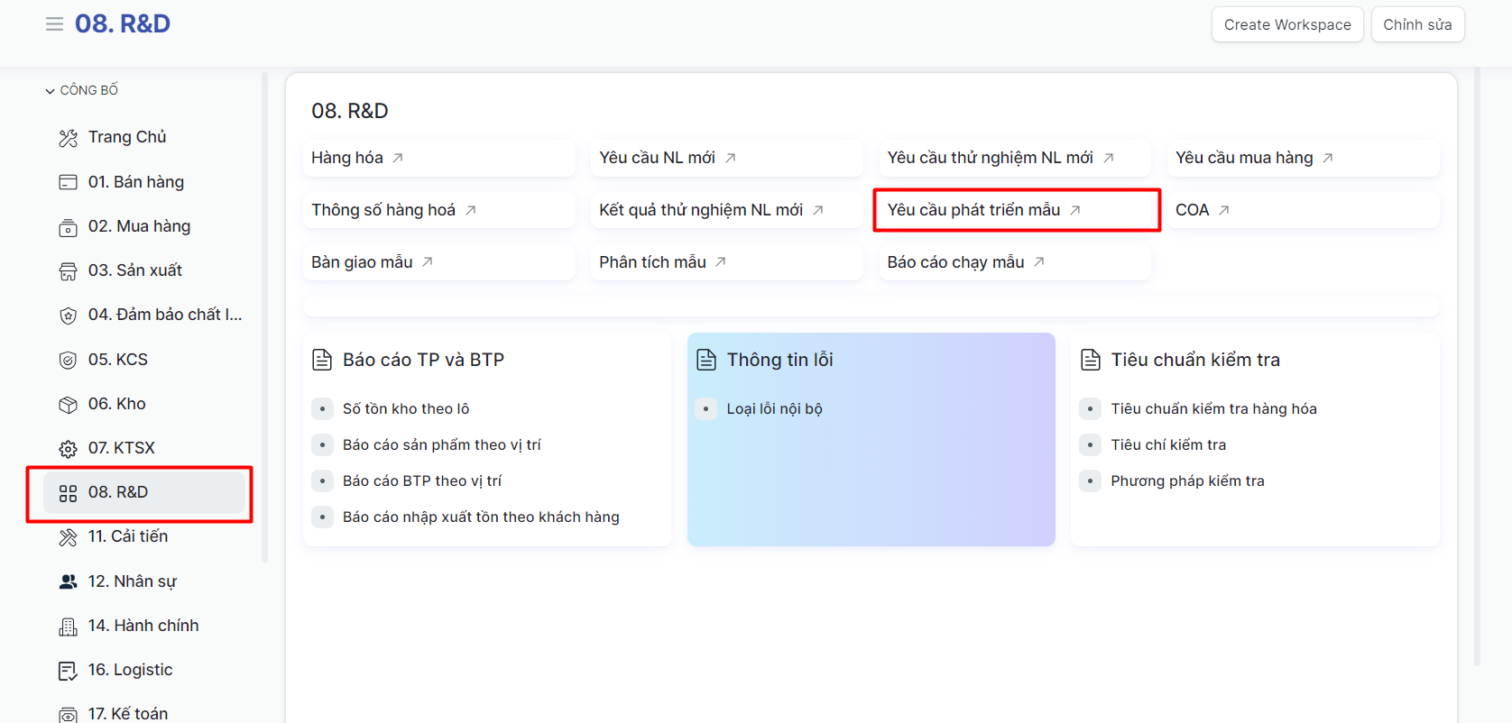
Task: Open Phương pháp kiểm tra link
Action: 1186,481
